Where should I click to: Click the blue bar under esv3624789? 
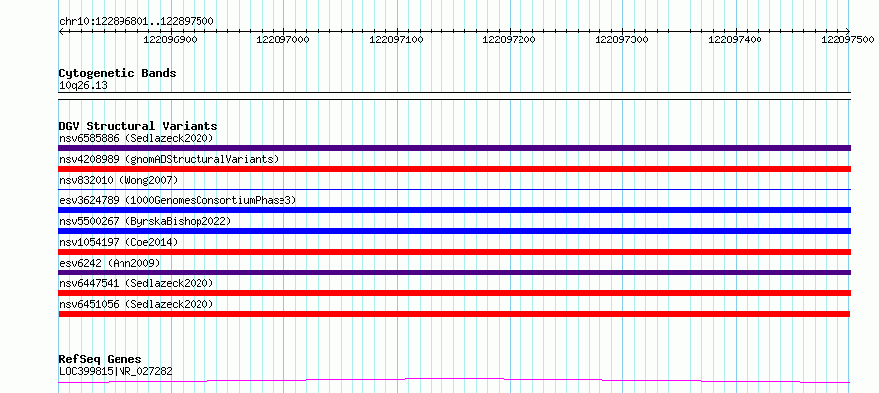(x=454, y=210)
